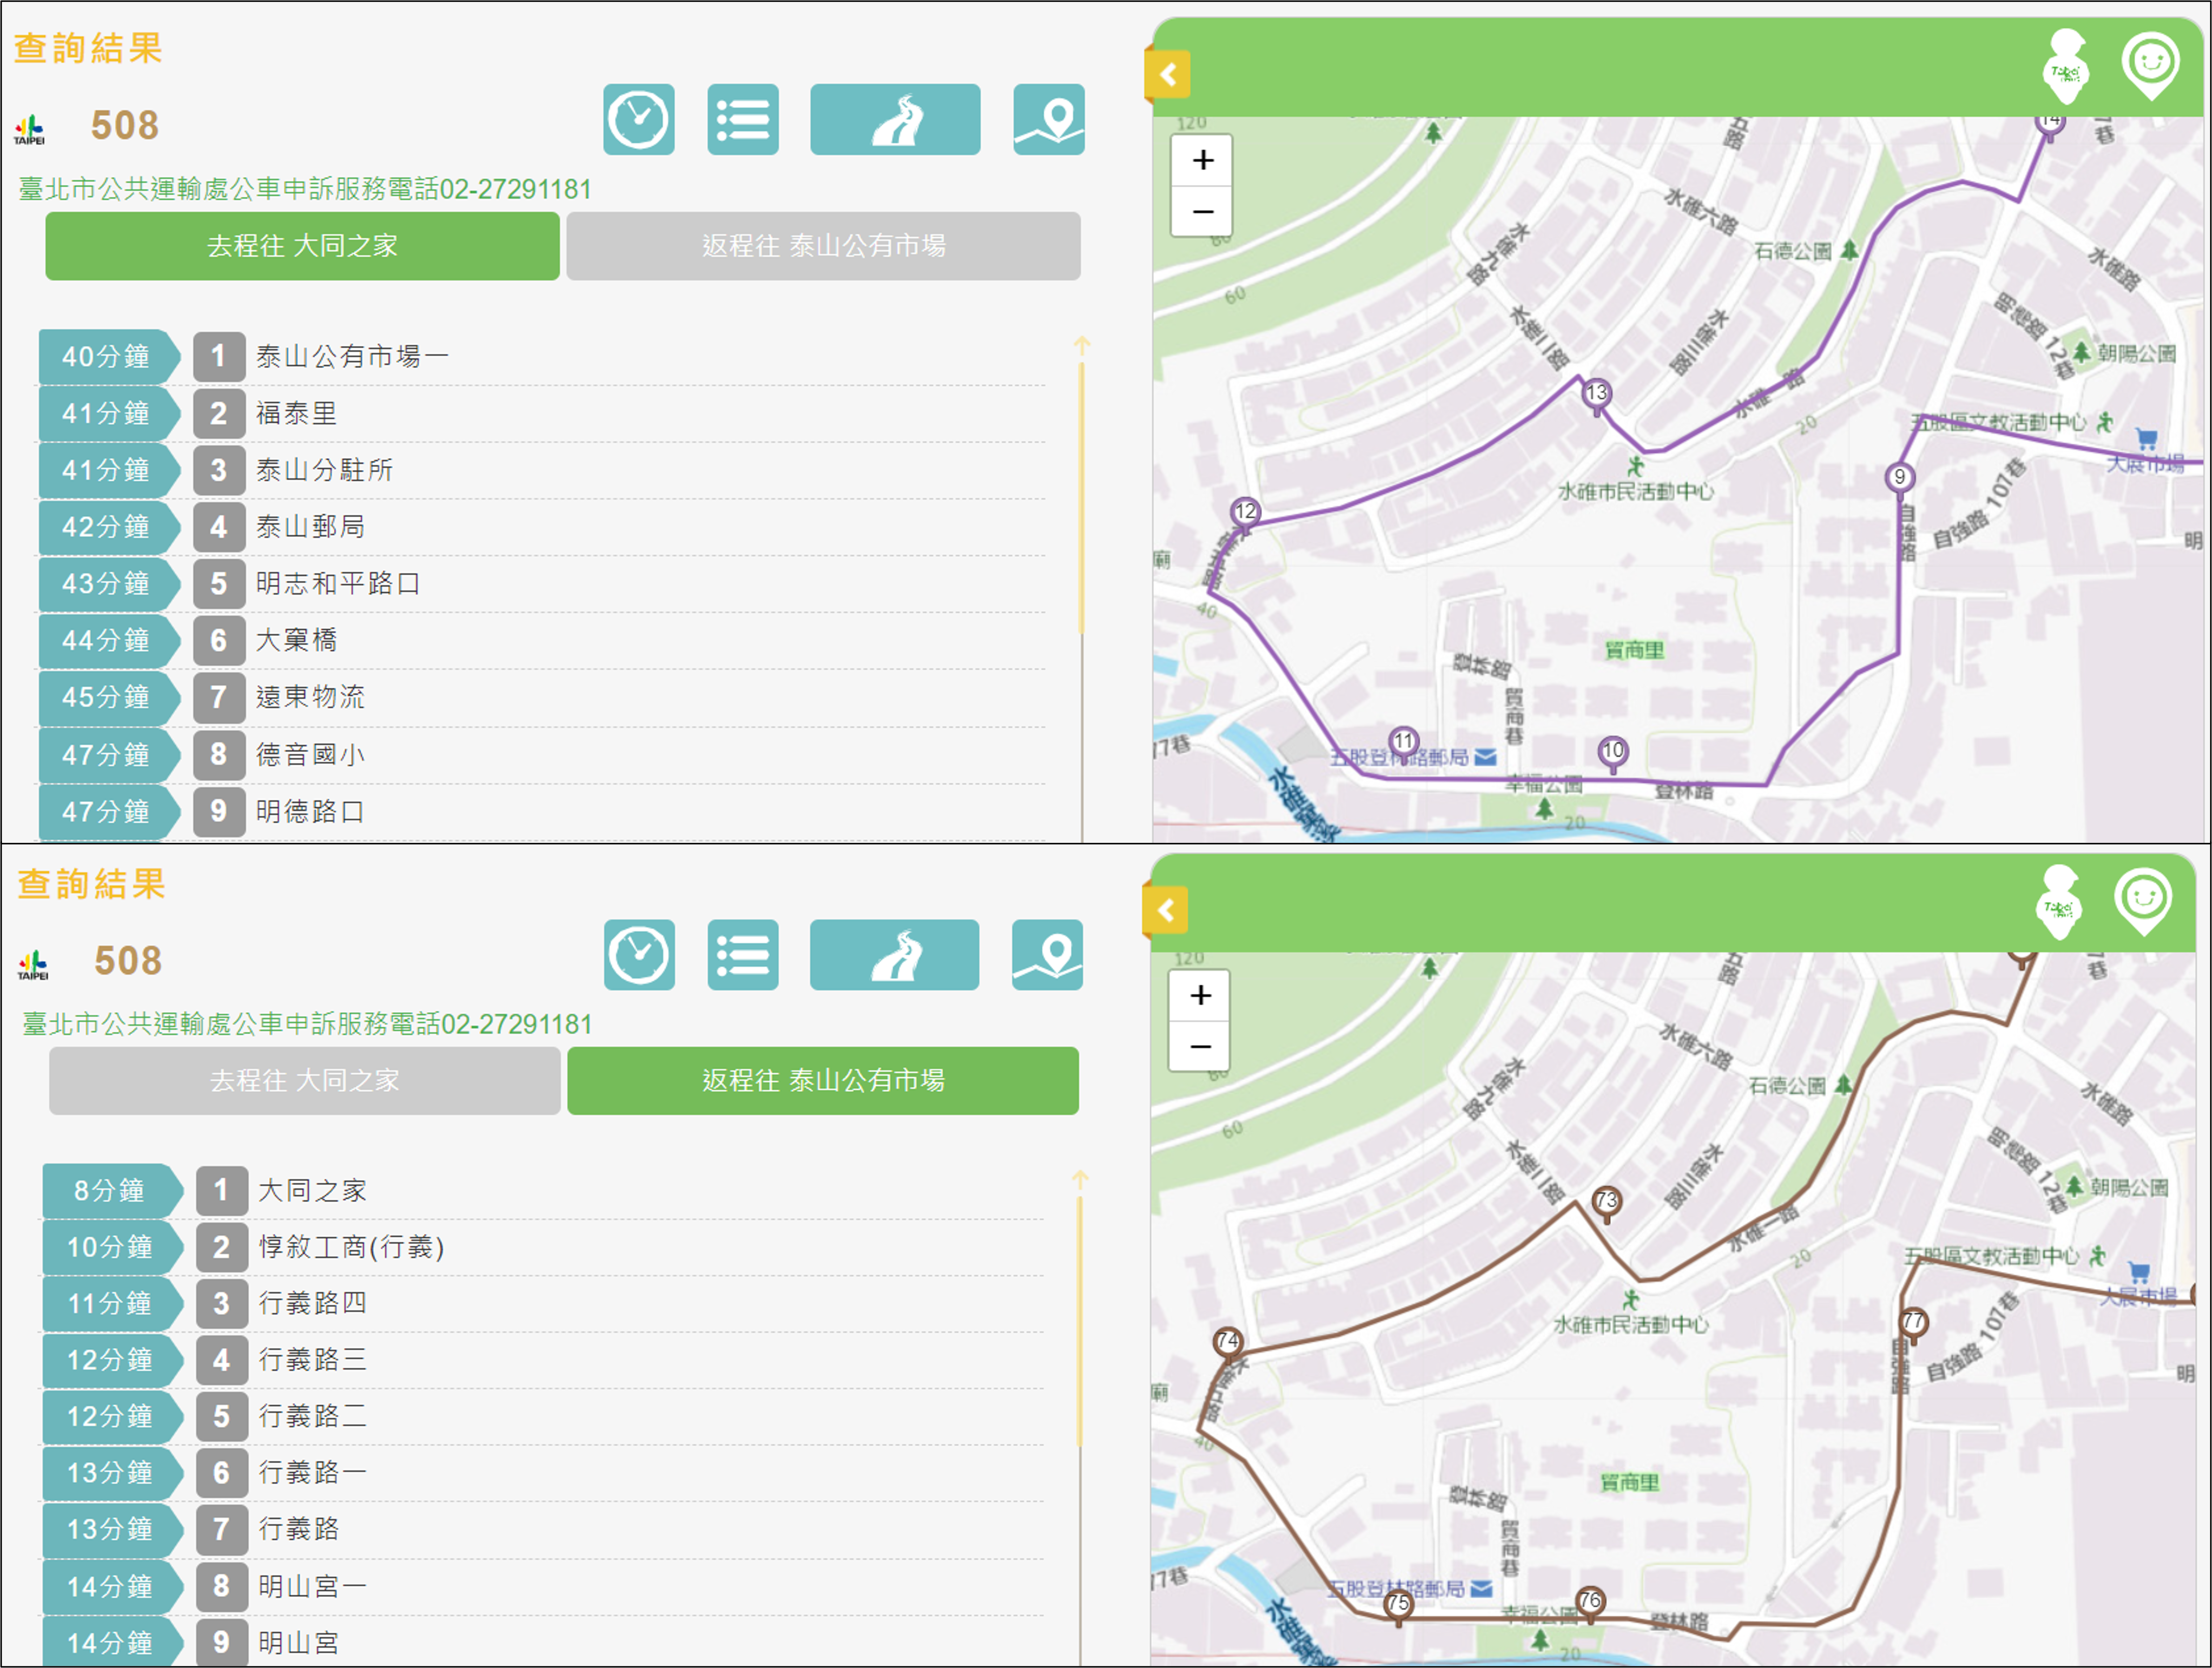Switch to bottom panel 去程往 大同之家 tab
This screenshot has height=1668, width=2212.
pos(304,1081)
